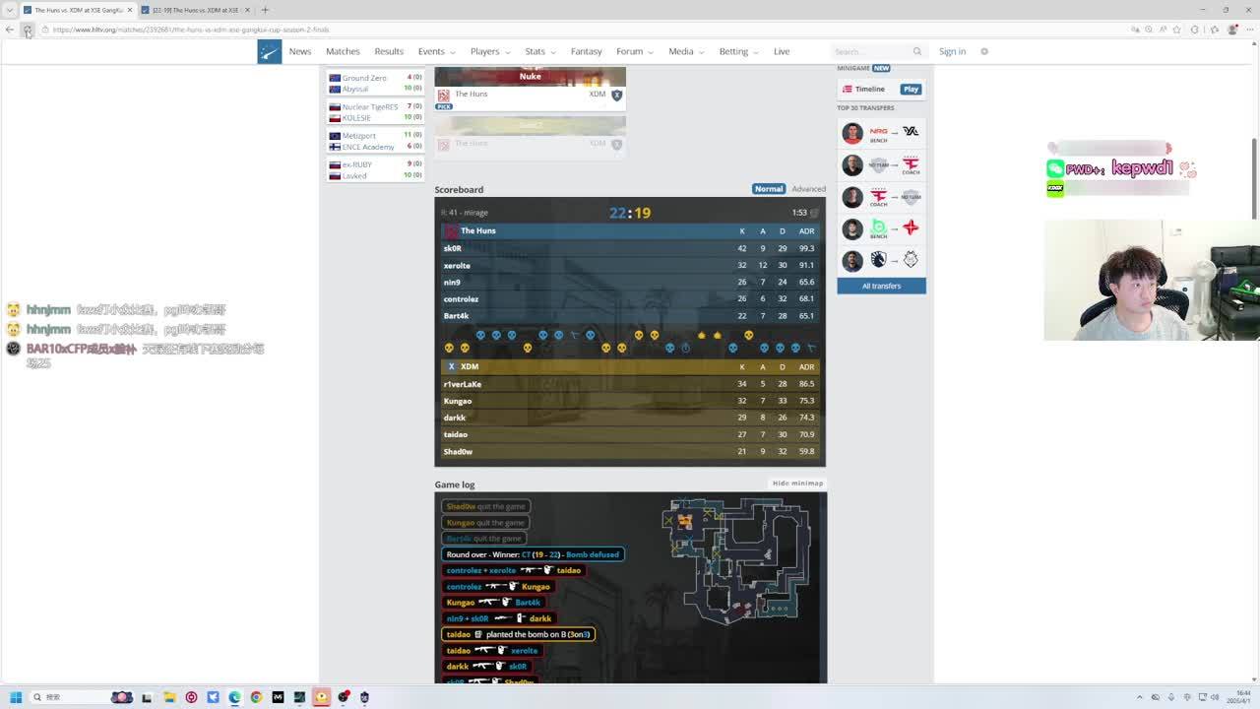Click the XDM logo in scoreboard header

[x=452, y=366]
